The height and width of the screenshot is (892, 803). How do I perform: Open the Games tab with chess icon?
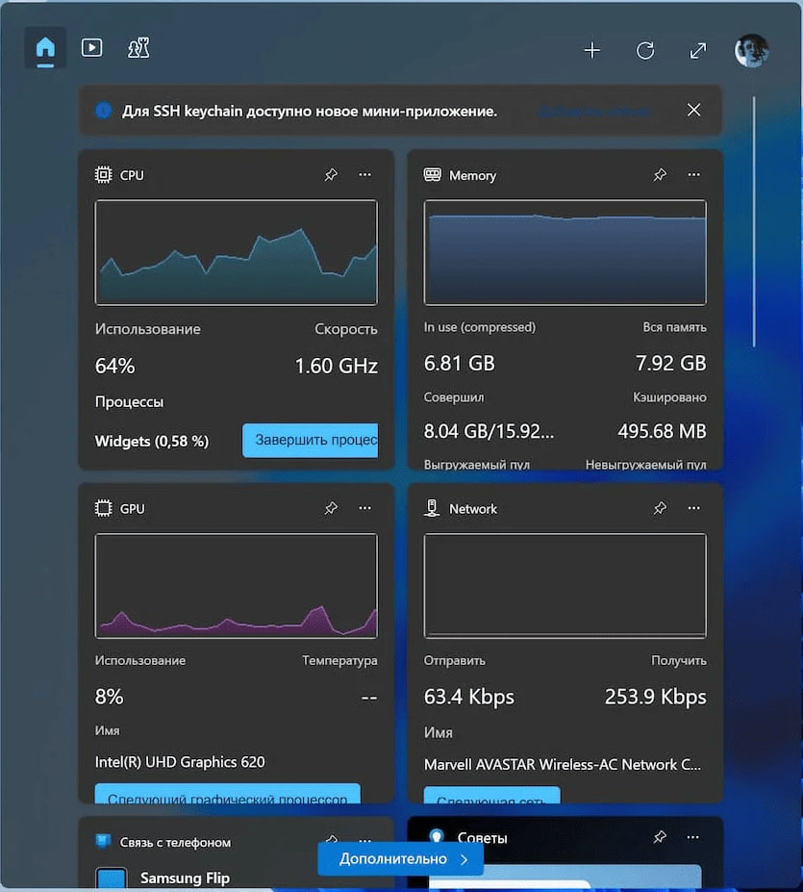tap(138, 48)
